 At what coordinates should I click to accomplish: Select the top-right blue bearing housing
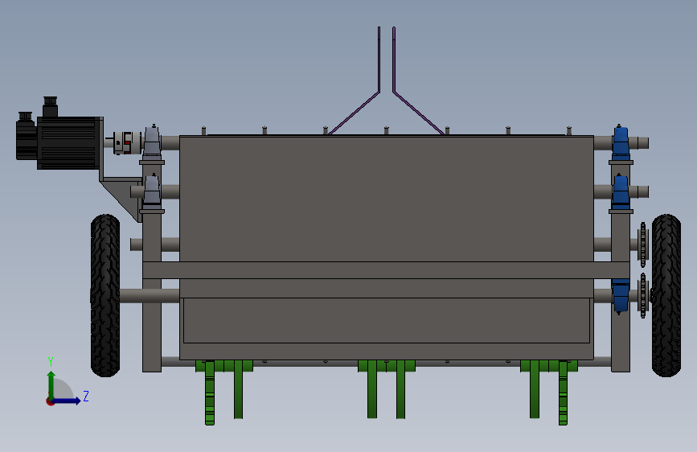pyautogui.click(x=621, y=142)
